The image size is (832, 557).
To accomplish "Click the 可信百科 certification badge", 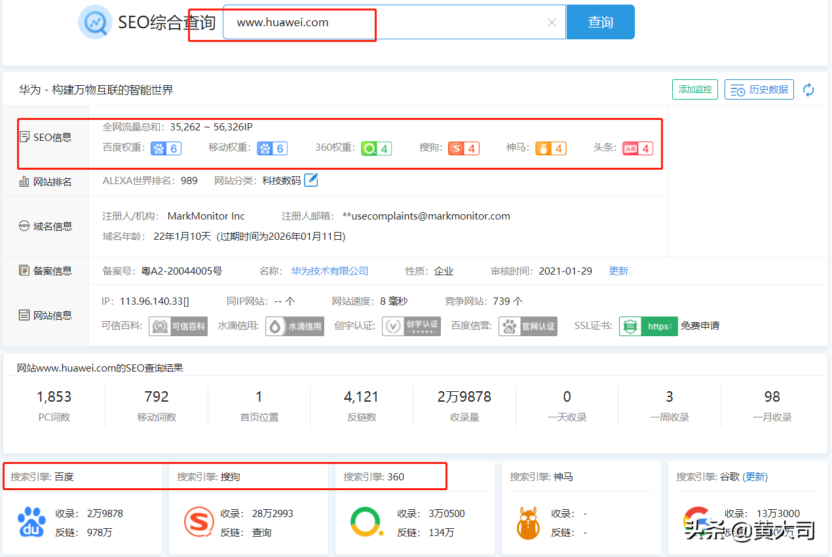I will point(178,326).
